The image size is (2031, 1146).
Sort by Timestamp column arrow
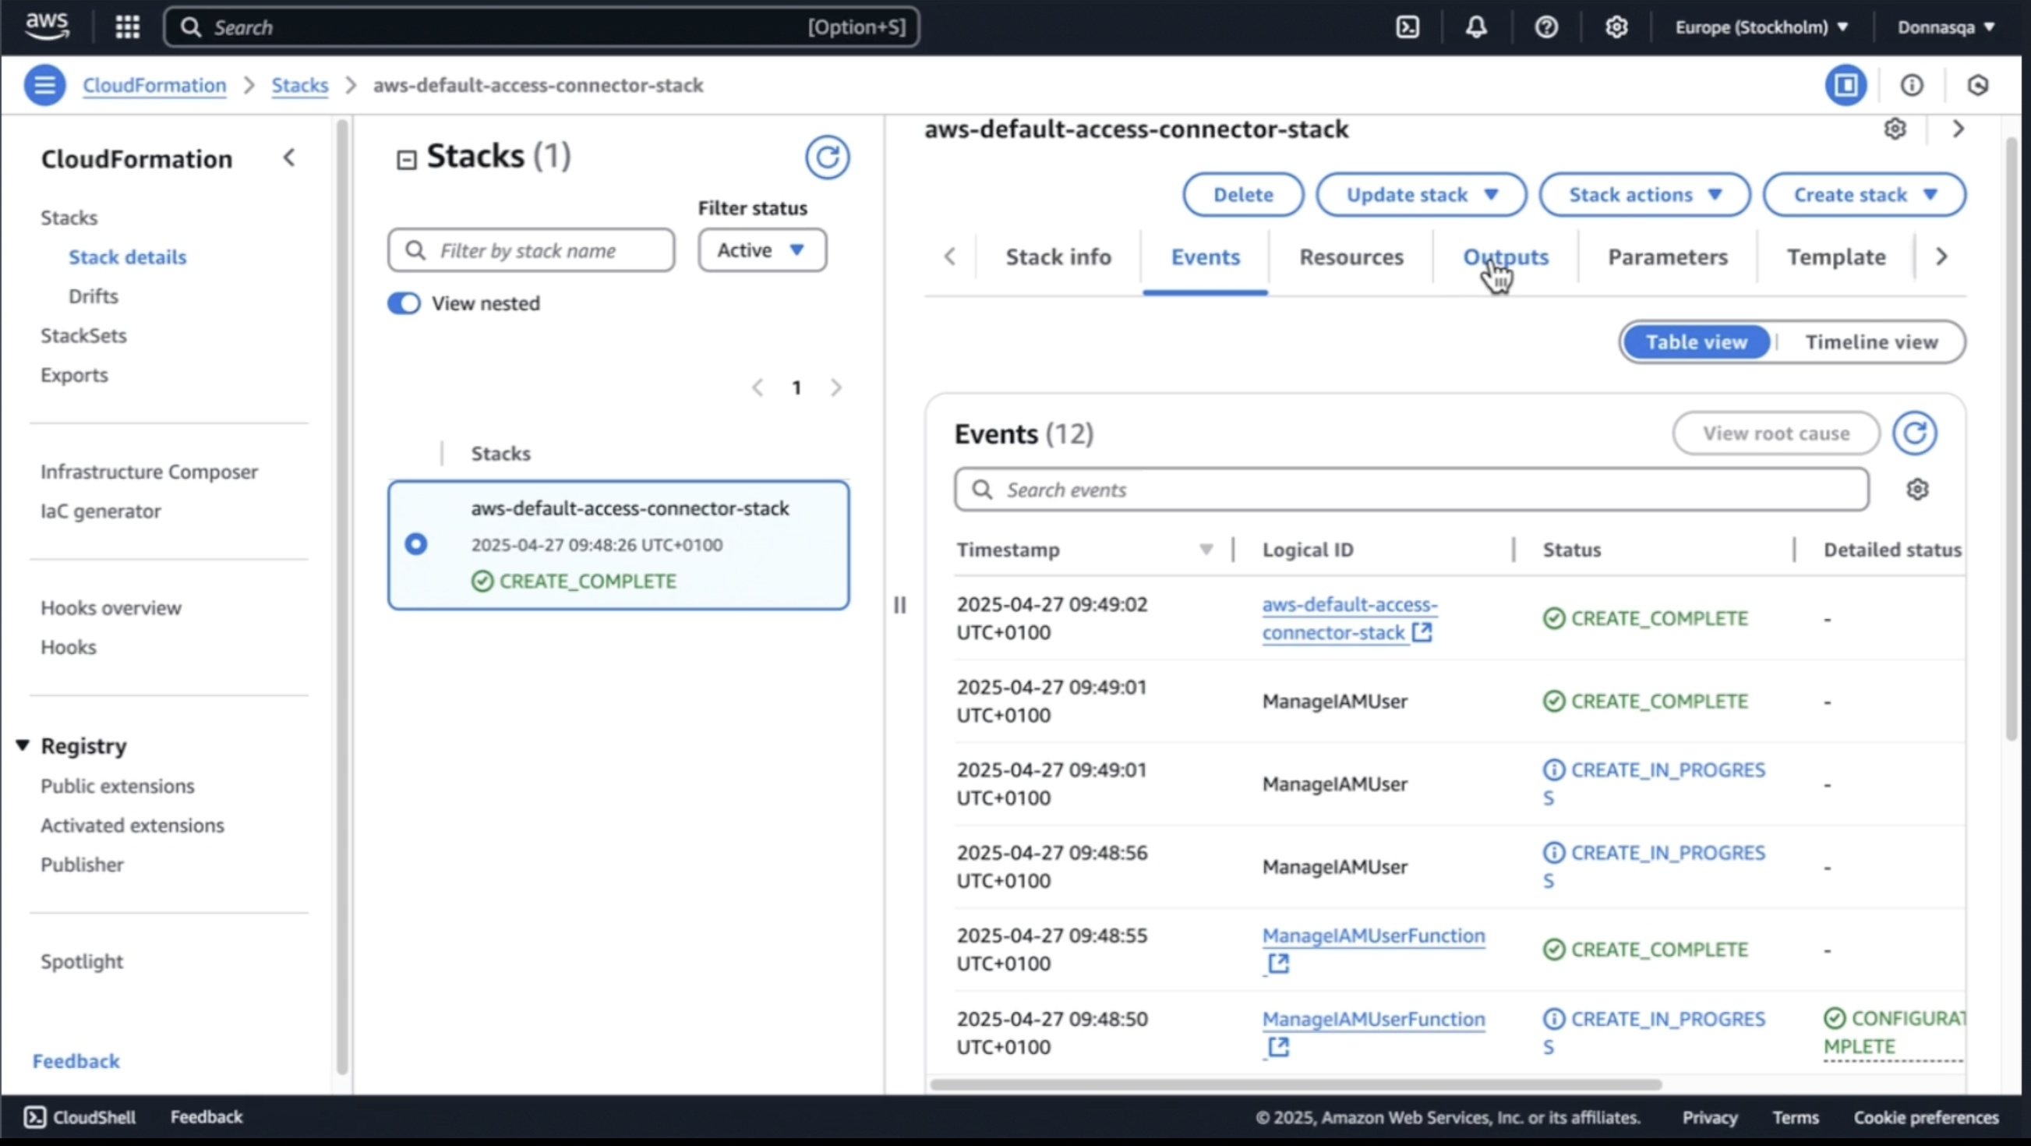pos(1206,550)
